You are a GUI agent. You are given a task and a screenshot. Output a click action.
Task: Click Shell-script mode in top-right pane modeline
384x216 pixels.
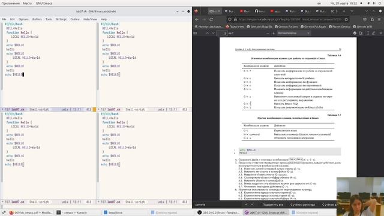[135, 109]
